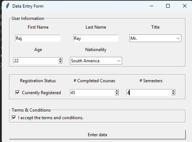Click the Terms & Conditions frame title

click(x=31, y=110)
